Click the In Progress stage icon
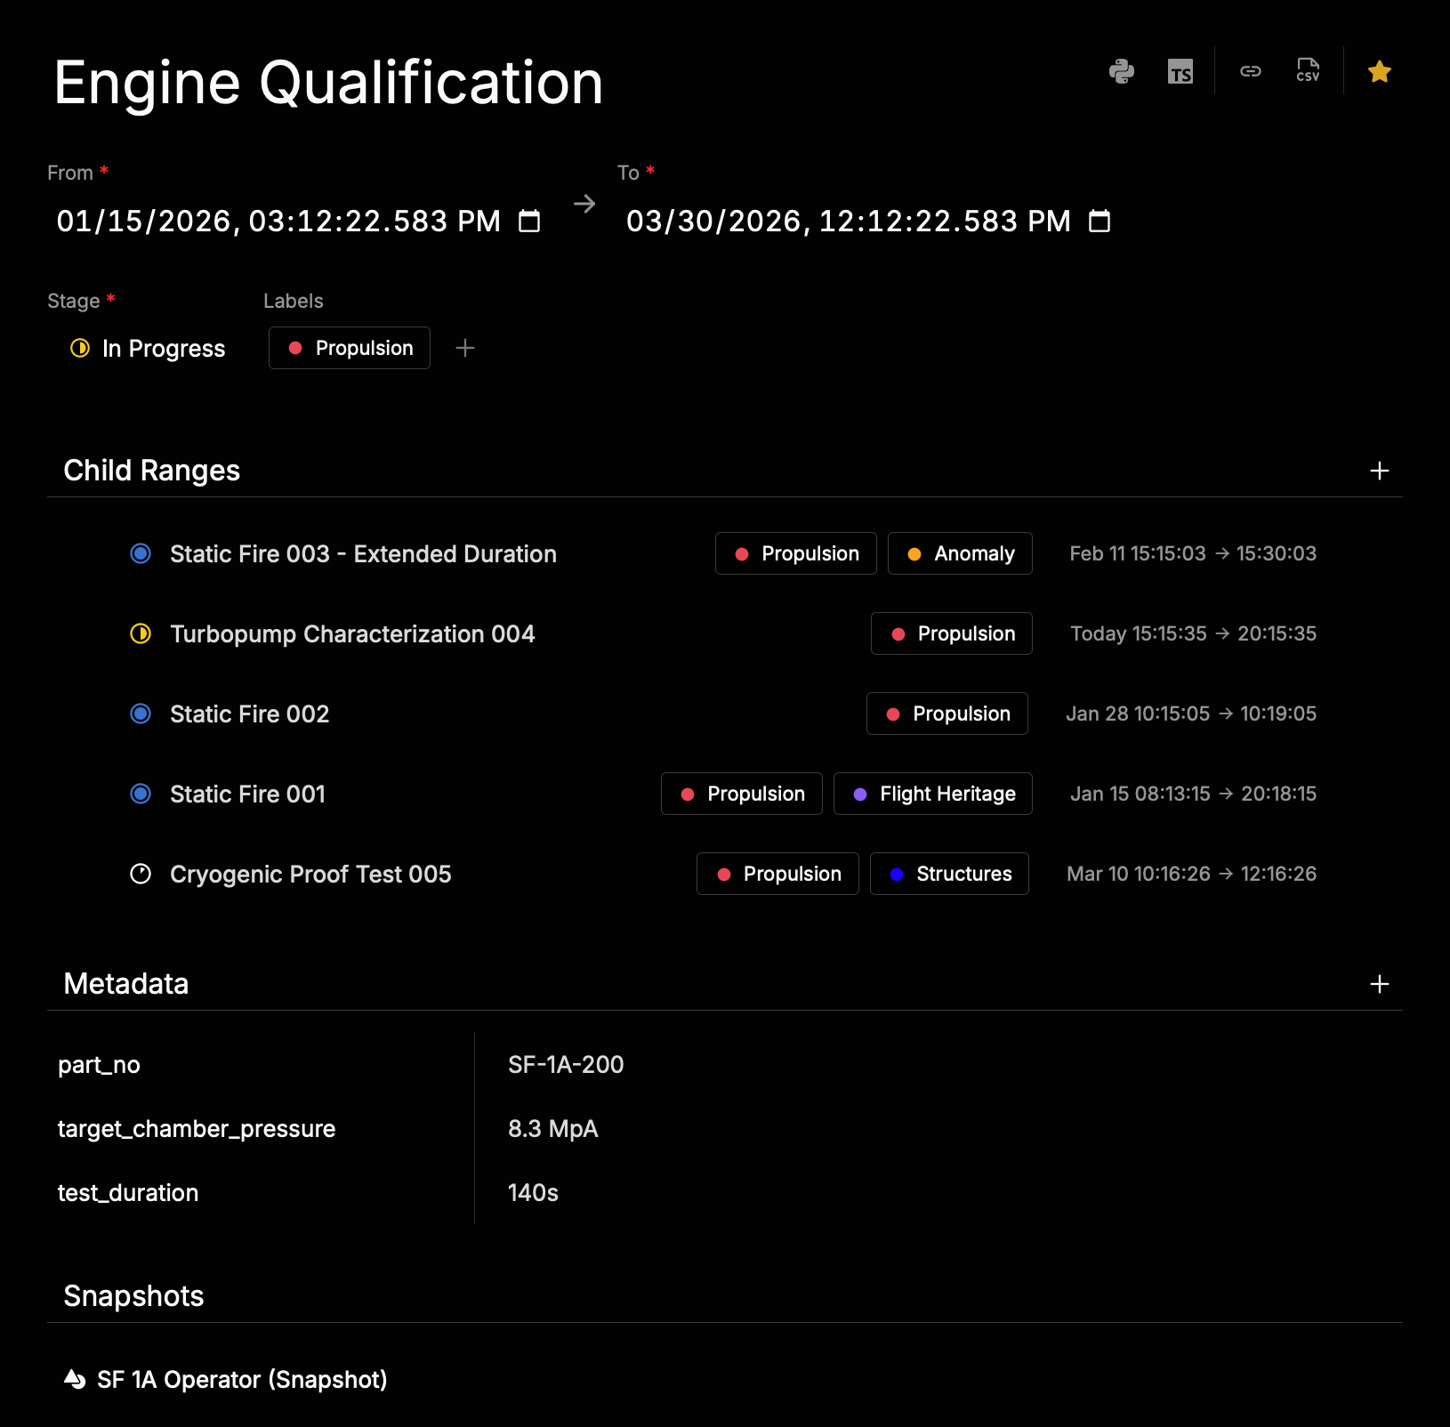 click(x=79, y=349)
